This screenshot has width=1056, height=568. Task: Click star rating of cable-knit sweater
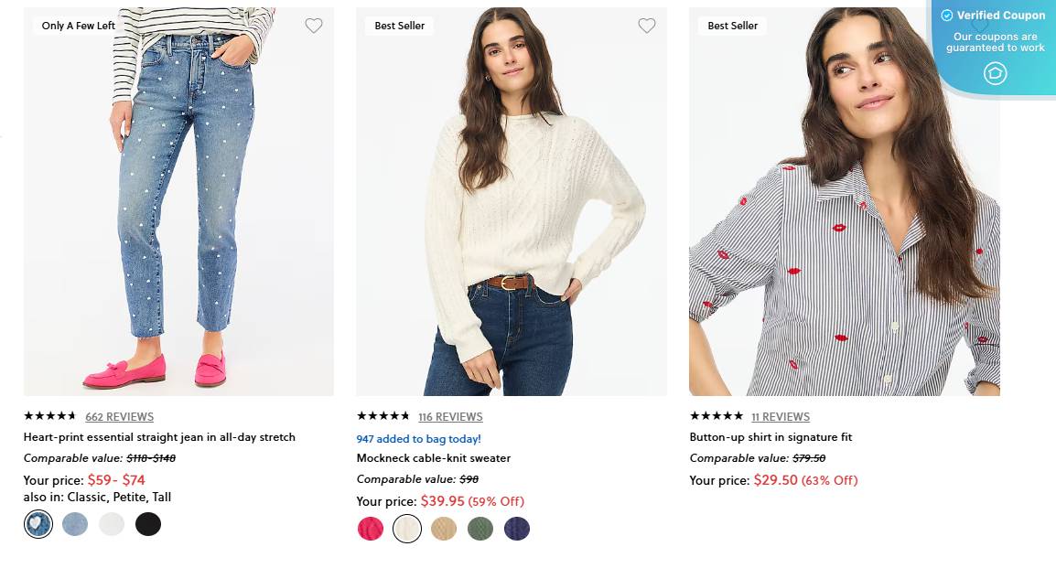tap(383, 416)
